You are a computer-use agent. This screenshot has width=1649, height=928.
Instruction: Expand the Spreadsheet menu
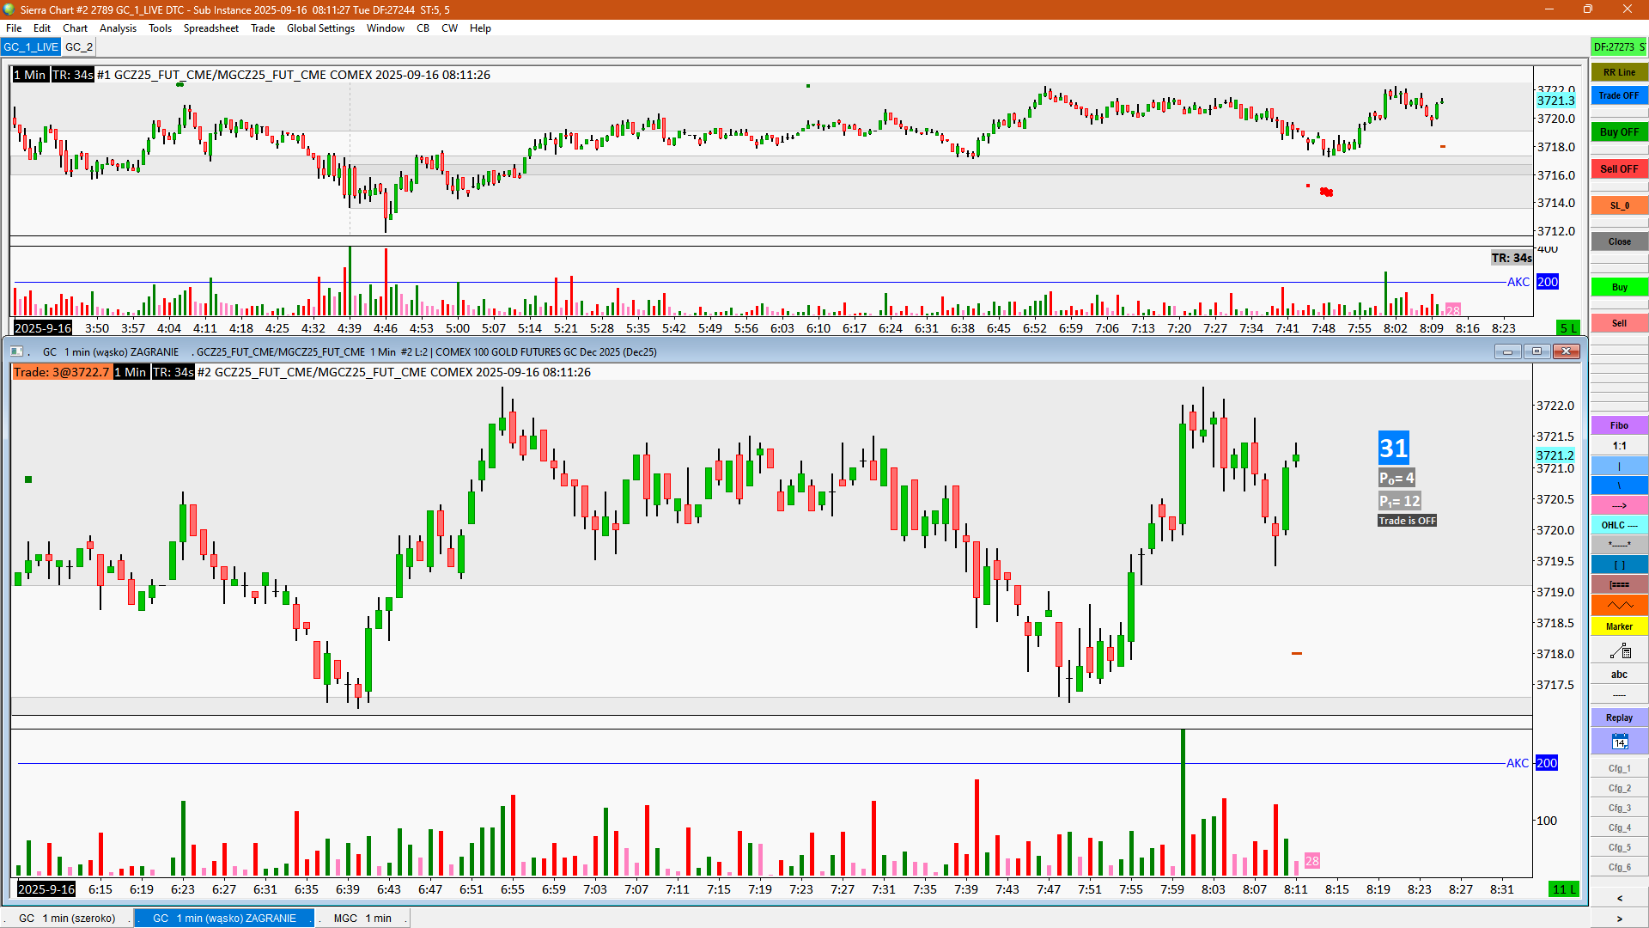click(210, 28)
